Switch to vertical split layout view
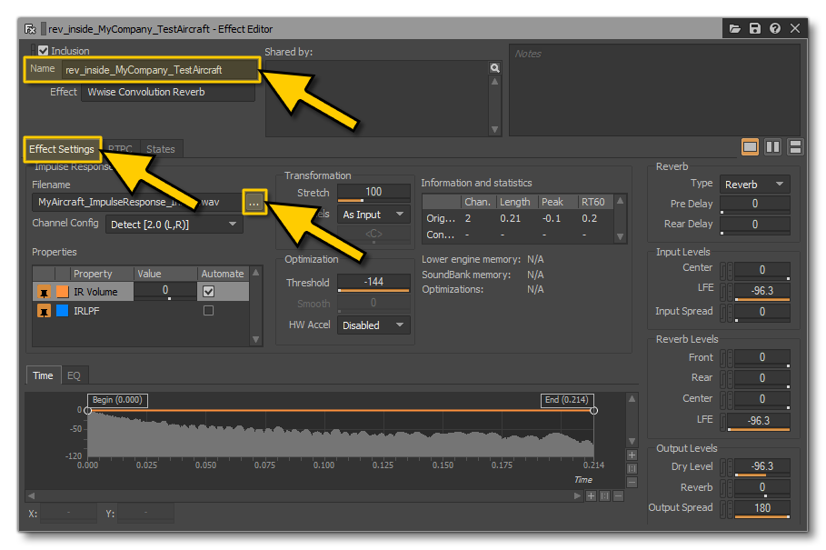Screen dimensions: 826x550 (x=773, y=146)
